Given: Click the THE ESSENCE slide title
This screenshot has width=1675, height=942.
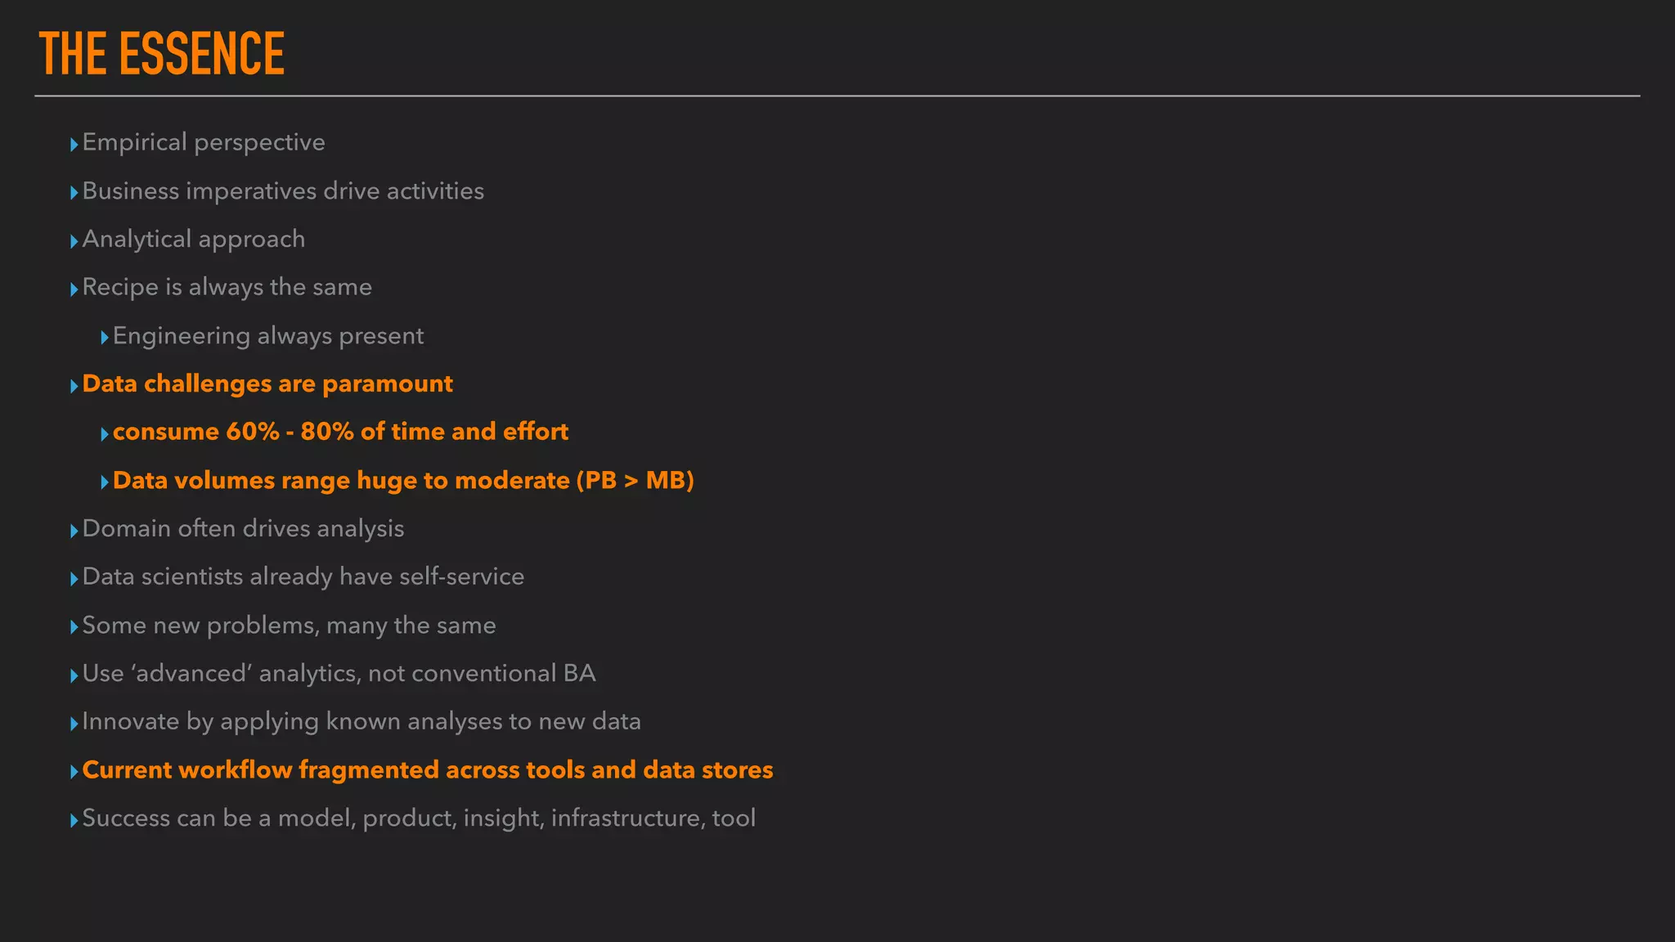Looking at the screenshot, I should (x=162, y=54).
